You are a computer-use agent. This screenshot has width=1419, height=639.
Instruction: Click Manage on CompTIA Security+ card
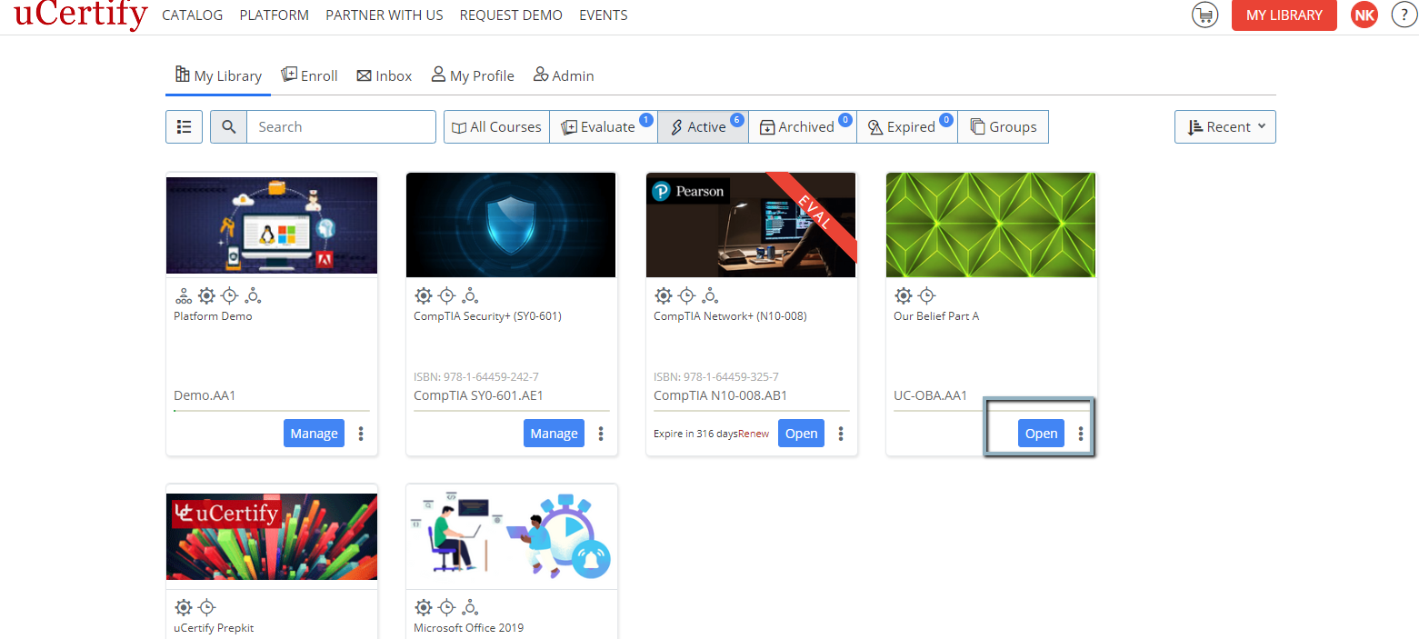click(554, 434)
